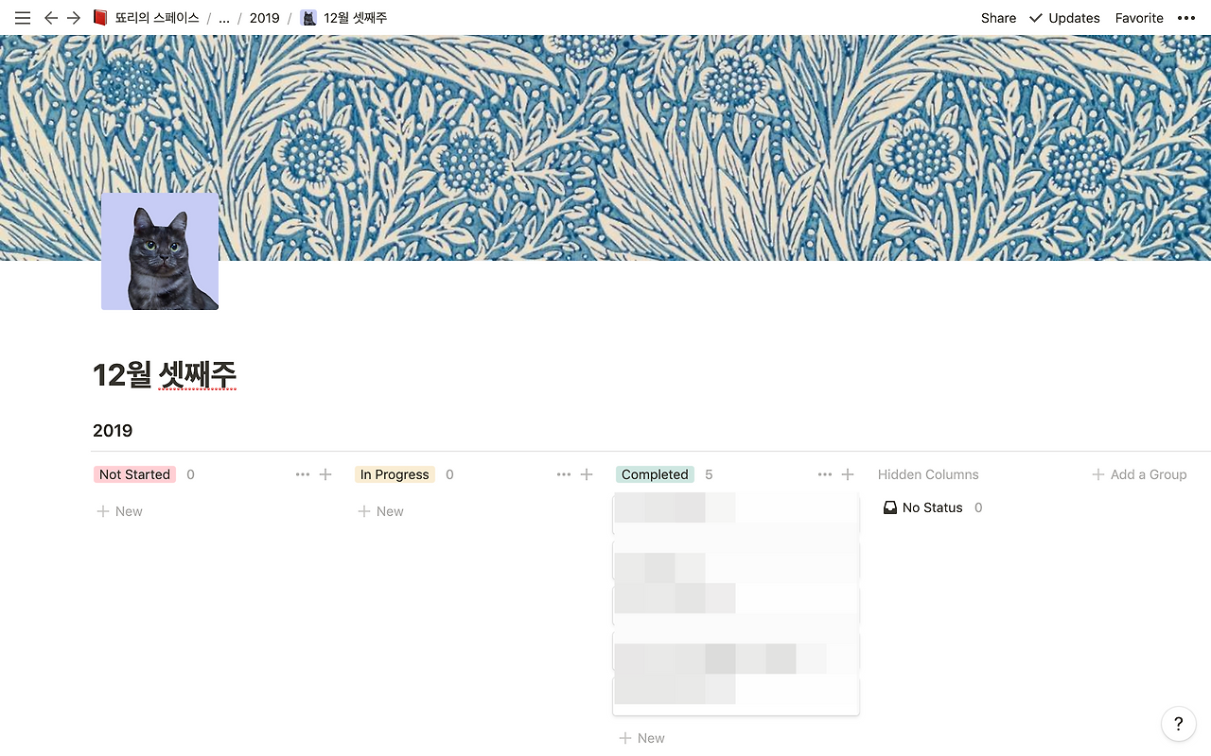
Task: Click the cat icon in the breadcrumb
Action: click(x=308, y=18)
